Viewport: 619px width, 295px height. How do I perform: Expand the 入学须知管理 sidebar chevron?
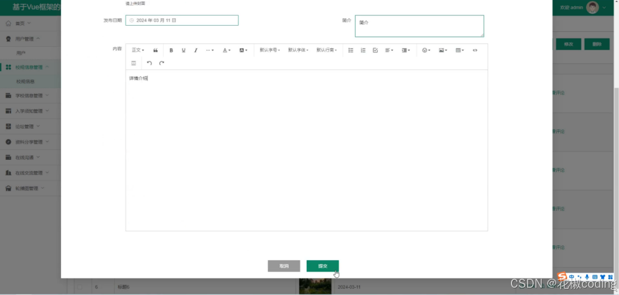click(x=47, y=111)
